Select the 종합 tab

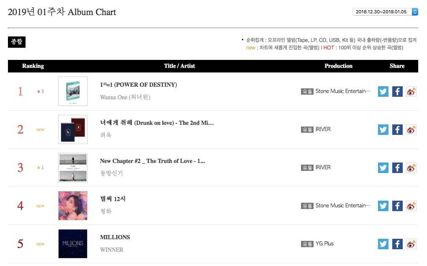[x=17, y=42]
